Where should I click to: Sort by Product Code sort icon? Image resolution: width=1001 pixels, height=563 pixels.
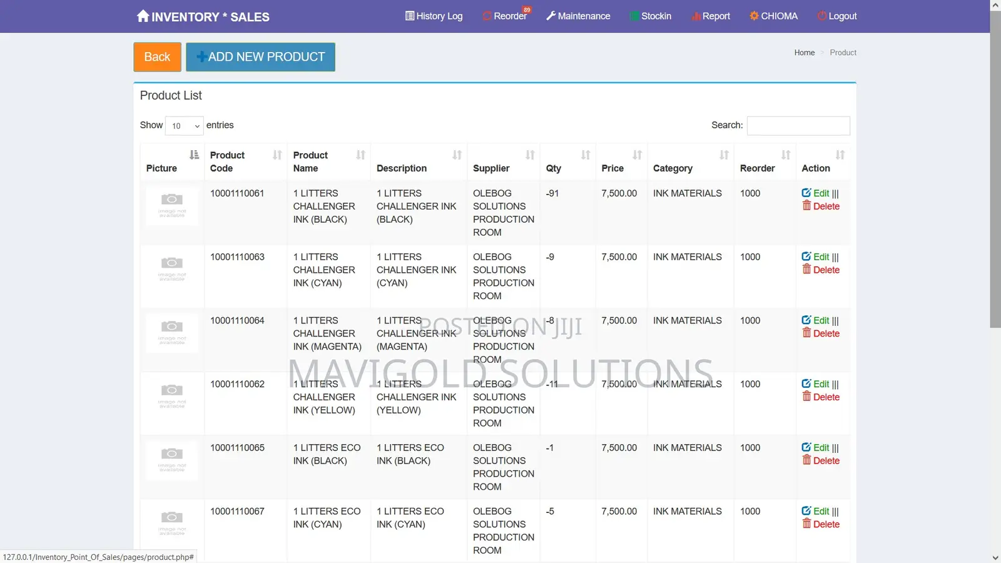pos(277,155)
